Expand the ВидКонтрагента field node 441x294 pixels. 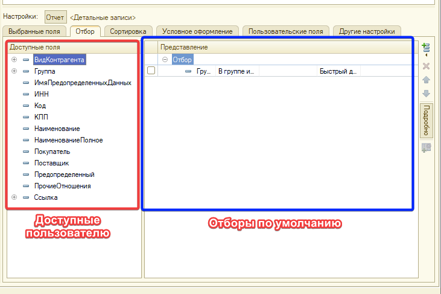coord(14,60)
